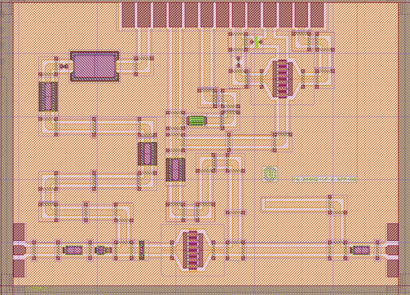Image resolution: width=410 pixels, height=295 pixels.
Task: Click the small green vertical component near top
Action: point(256,42)
